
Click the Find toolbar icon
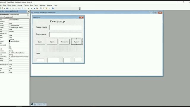click(19, 8)
